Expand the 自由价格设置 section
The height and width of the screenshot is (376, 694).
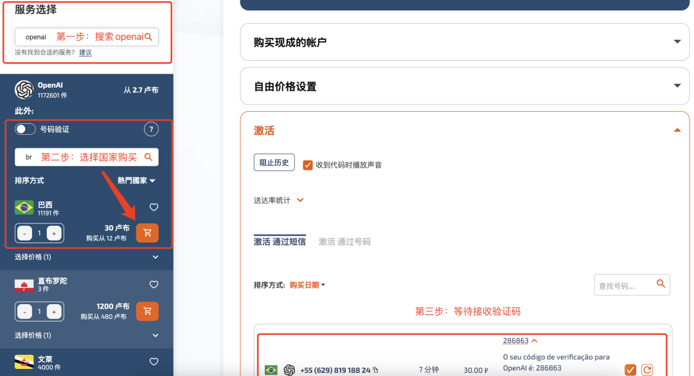(677, 86)
